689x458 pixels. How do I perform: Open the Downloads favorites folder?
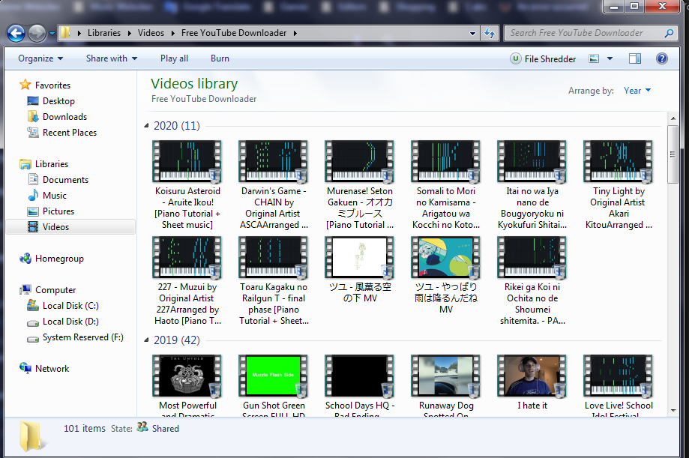pyautogui.click(x=64, y=117)
